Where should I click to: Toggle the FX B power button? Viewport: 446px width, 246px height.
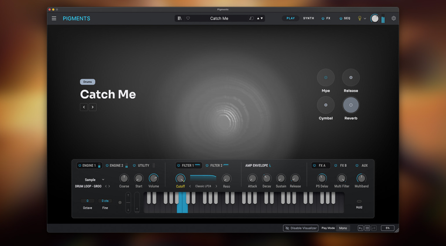tap(336, 165)
